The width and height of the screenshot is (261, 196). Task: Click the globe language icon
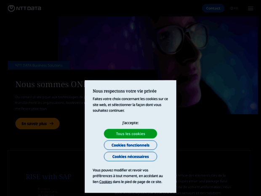232,8
